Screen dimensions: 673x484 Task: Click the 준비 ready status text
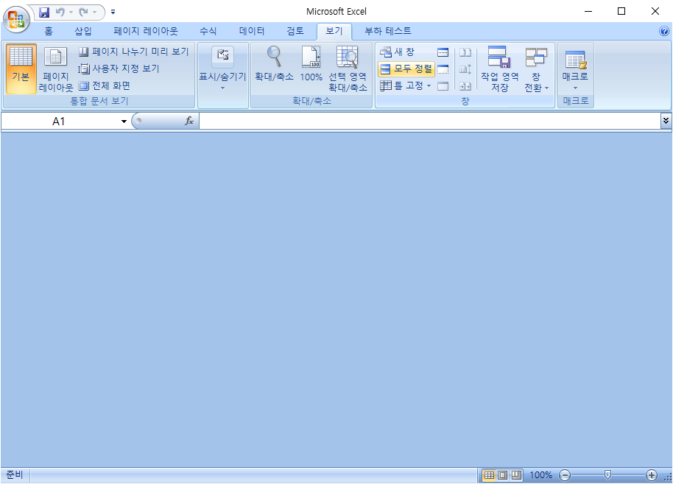15,474
